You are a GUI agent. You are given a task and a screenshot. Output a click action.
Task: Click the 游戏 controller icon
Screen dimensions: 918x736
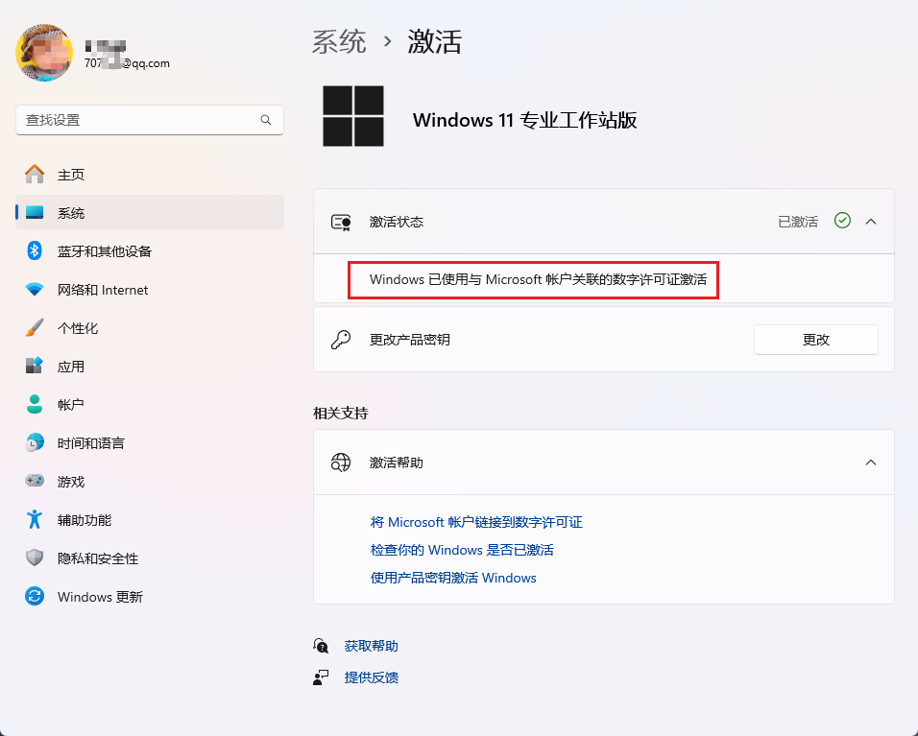coord(35,481)
